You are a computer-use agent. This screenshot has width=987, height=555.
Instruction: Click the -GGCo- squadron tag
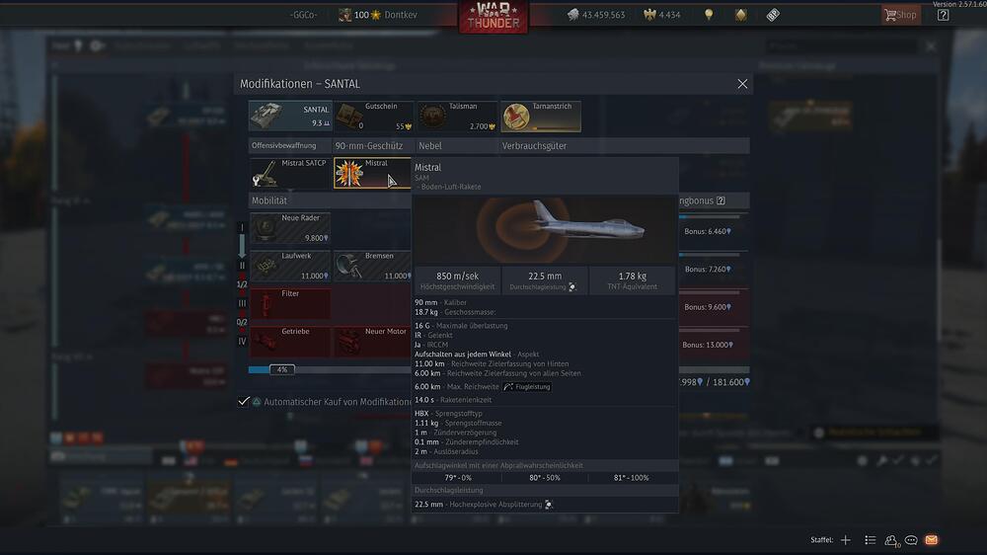tap(303, 15)
